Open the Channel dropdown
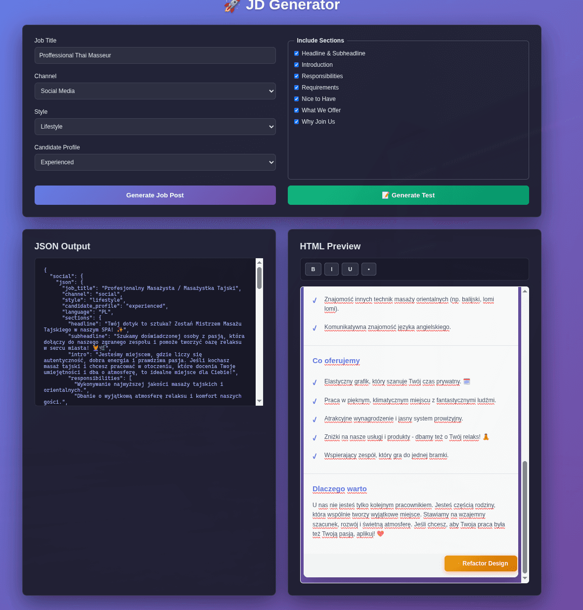This screenshot has width=583, height=610. tap(155, 91)
